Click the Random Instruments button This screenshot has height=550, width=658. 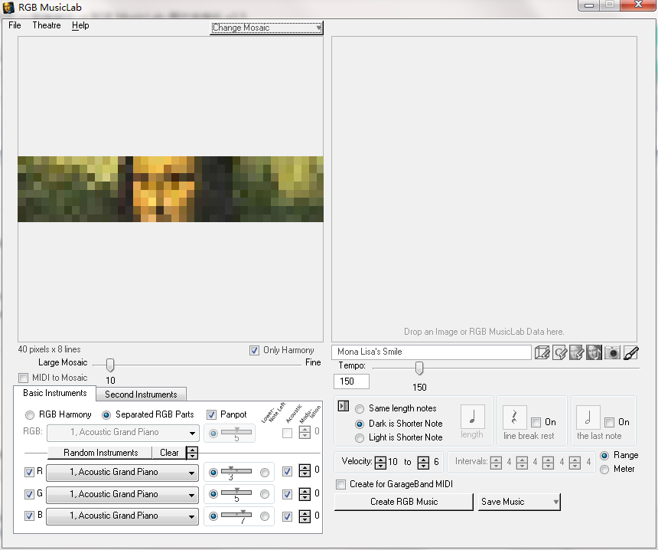pyautogui.click(x=101, y=453)
